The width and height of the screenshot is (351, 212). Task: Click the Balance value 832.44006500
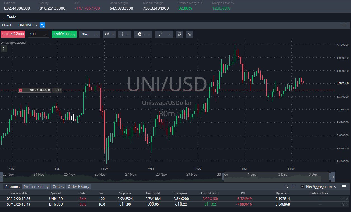(17, 8)
